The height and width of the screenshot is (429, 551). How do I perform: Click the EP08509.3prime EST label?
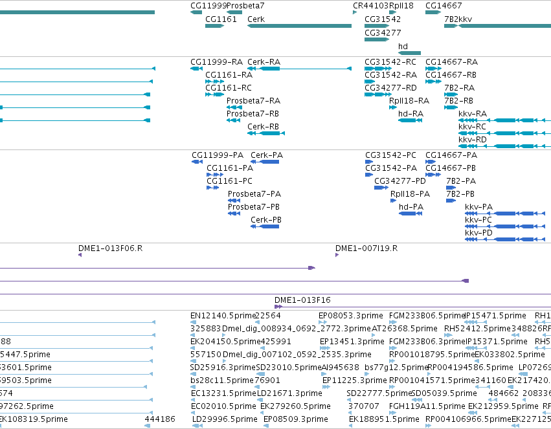click(295, 419)
